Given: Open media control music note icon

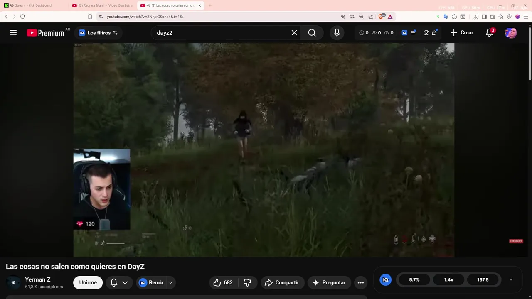Looking at the screenshot, I should point(476,17).
